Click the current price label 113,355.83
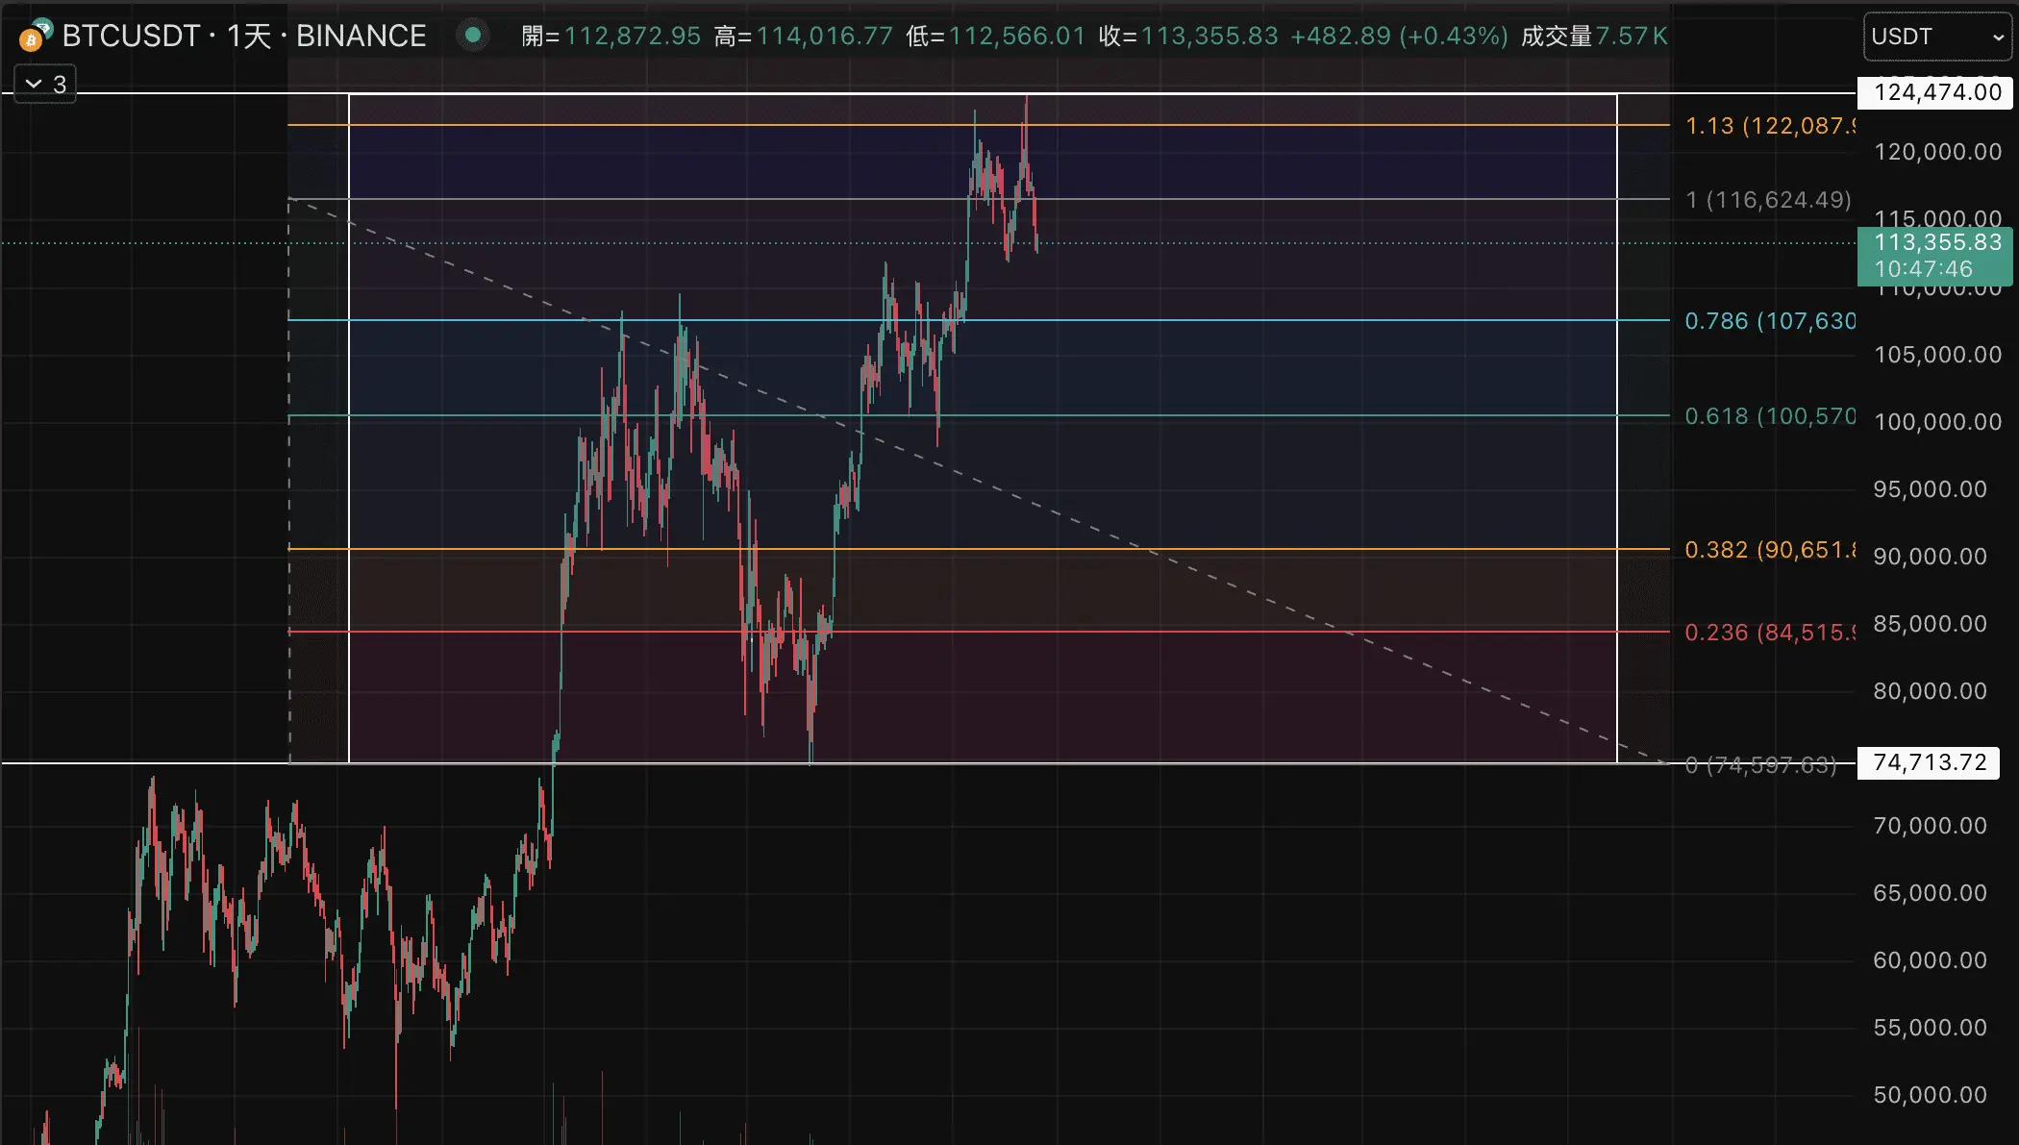The width and height of the screenshot is (2019, 1145). coord(1935,256)
